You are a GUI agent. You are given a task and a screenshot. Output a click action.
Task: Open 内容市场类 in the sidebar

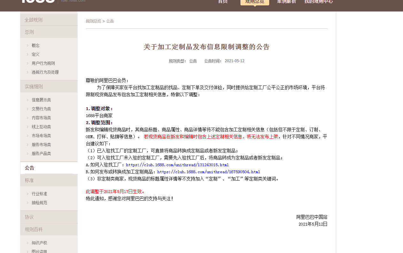[x=41, y=118]
